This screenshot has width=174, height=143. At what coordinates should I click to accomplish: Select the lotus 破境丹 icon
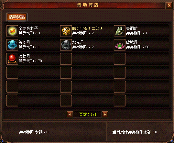click(x=120, y=45)
